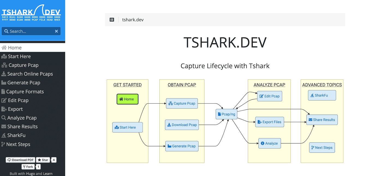The width and height of the screenshot is (371, 176).
Task: Open the Hugo link in the footer
Action: [30, 173]
